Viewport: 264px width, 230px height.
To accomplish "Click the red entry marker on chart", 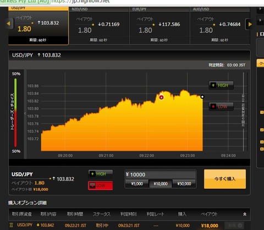I will point(161,97).
